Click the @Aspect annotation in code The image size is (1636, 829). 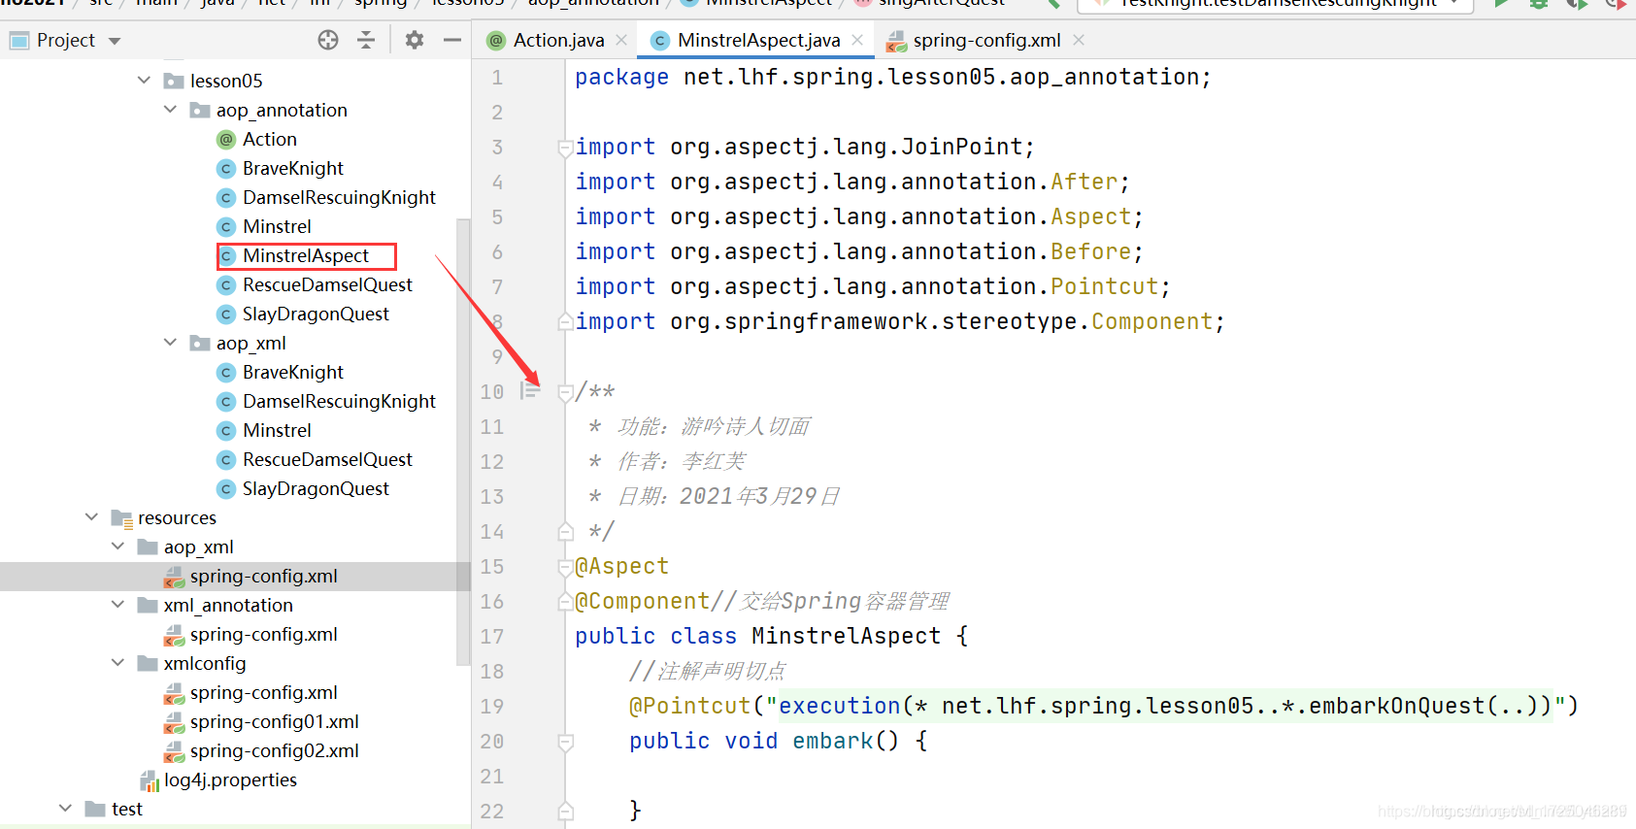tap(621, 566)
